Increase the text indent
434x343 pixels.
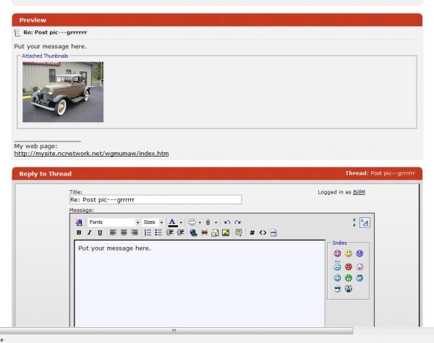tap(180, 233)
